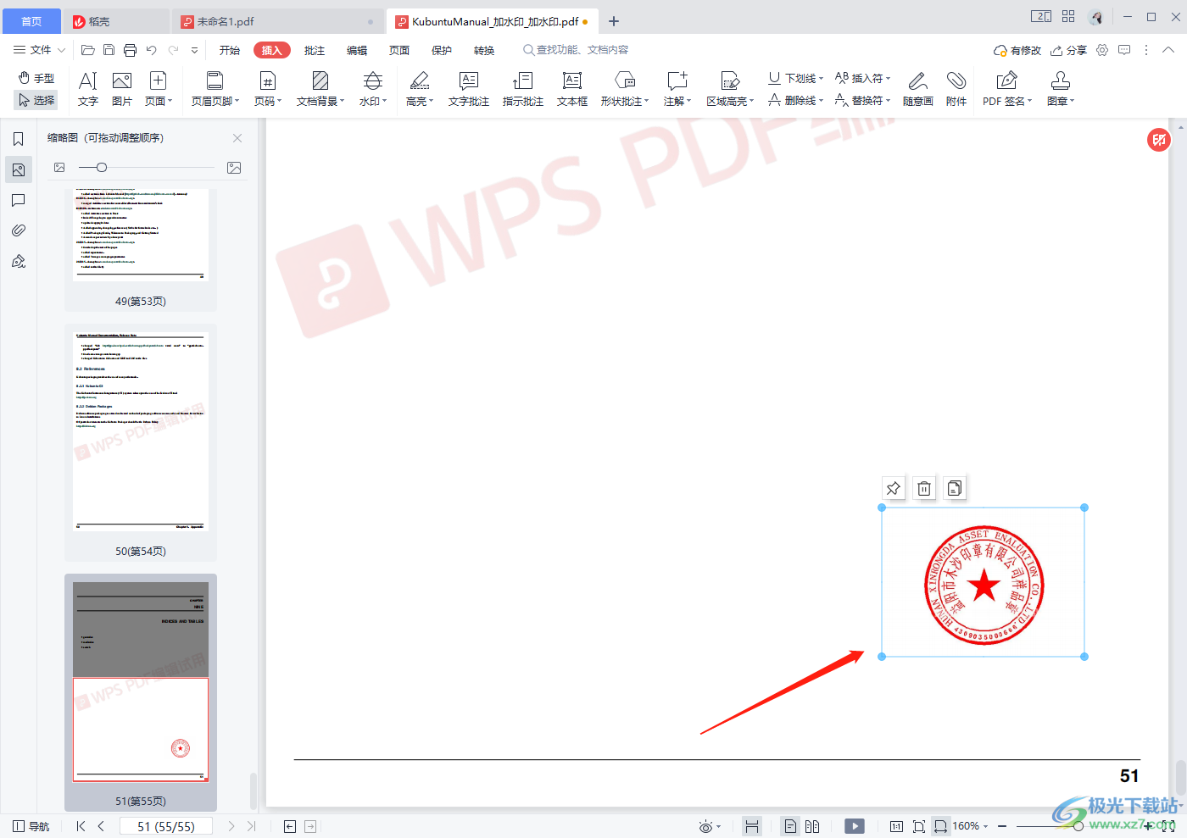The width and height of the screenshot is (1187, 838).
Task: Open the signature panel in sidebar
Action: click(18, 261)
